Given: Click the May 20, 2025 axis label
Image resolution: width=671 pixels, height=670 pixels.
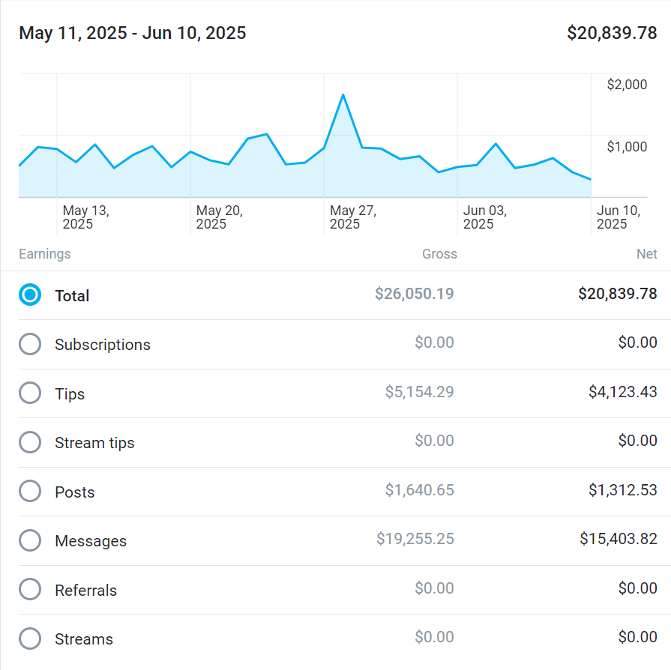Looking at the screenshot, I should click(x=219, y=217).
